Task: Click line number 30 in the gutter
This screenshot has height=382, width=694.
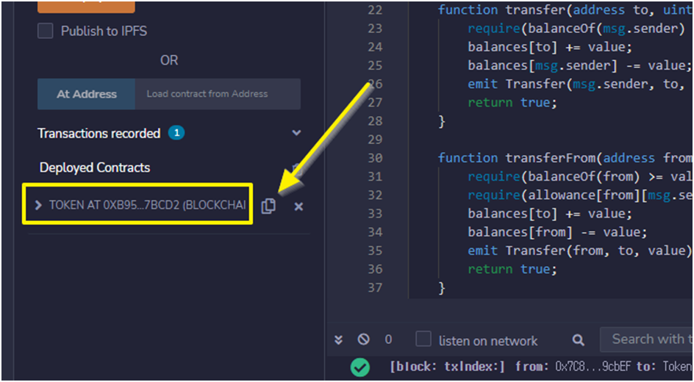Action: point(375,158)
